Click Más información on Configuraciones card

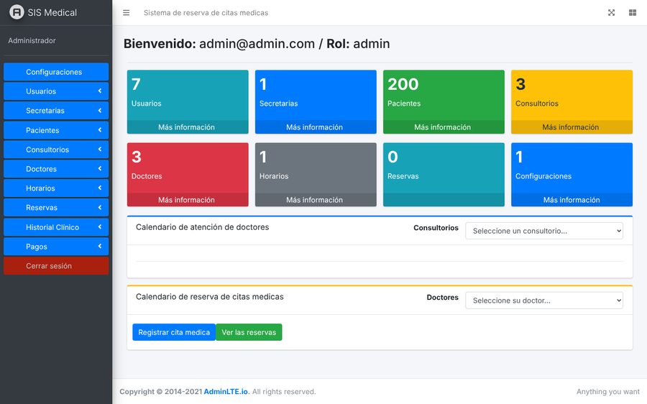tap(571, 200)
